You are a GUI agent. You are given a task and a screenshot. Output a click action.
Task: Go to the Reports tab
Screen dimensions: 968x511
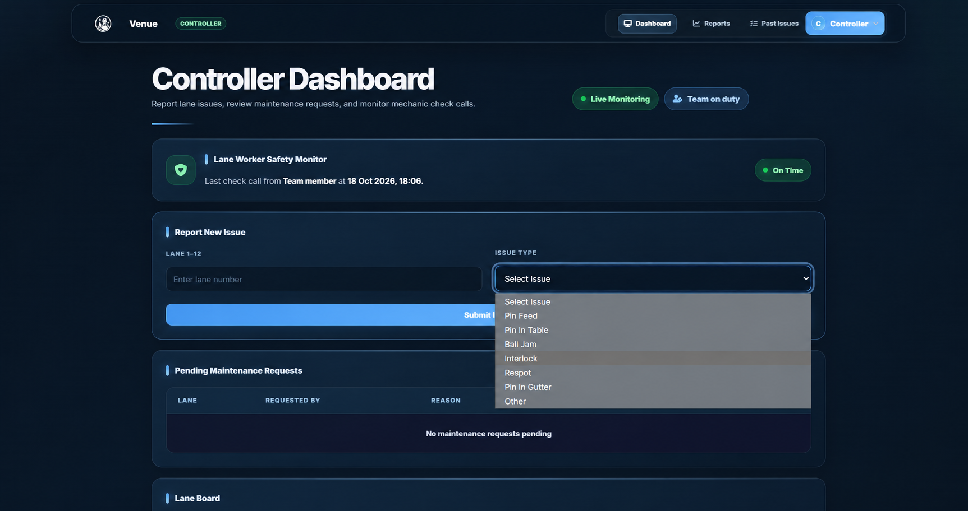(711, 24)
